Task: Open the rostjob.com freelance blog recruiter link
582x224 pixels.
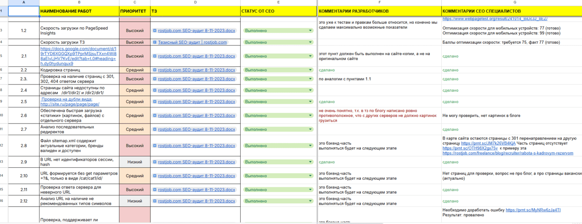Action: [508, 153]
